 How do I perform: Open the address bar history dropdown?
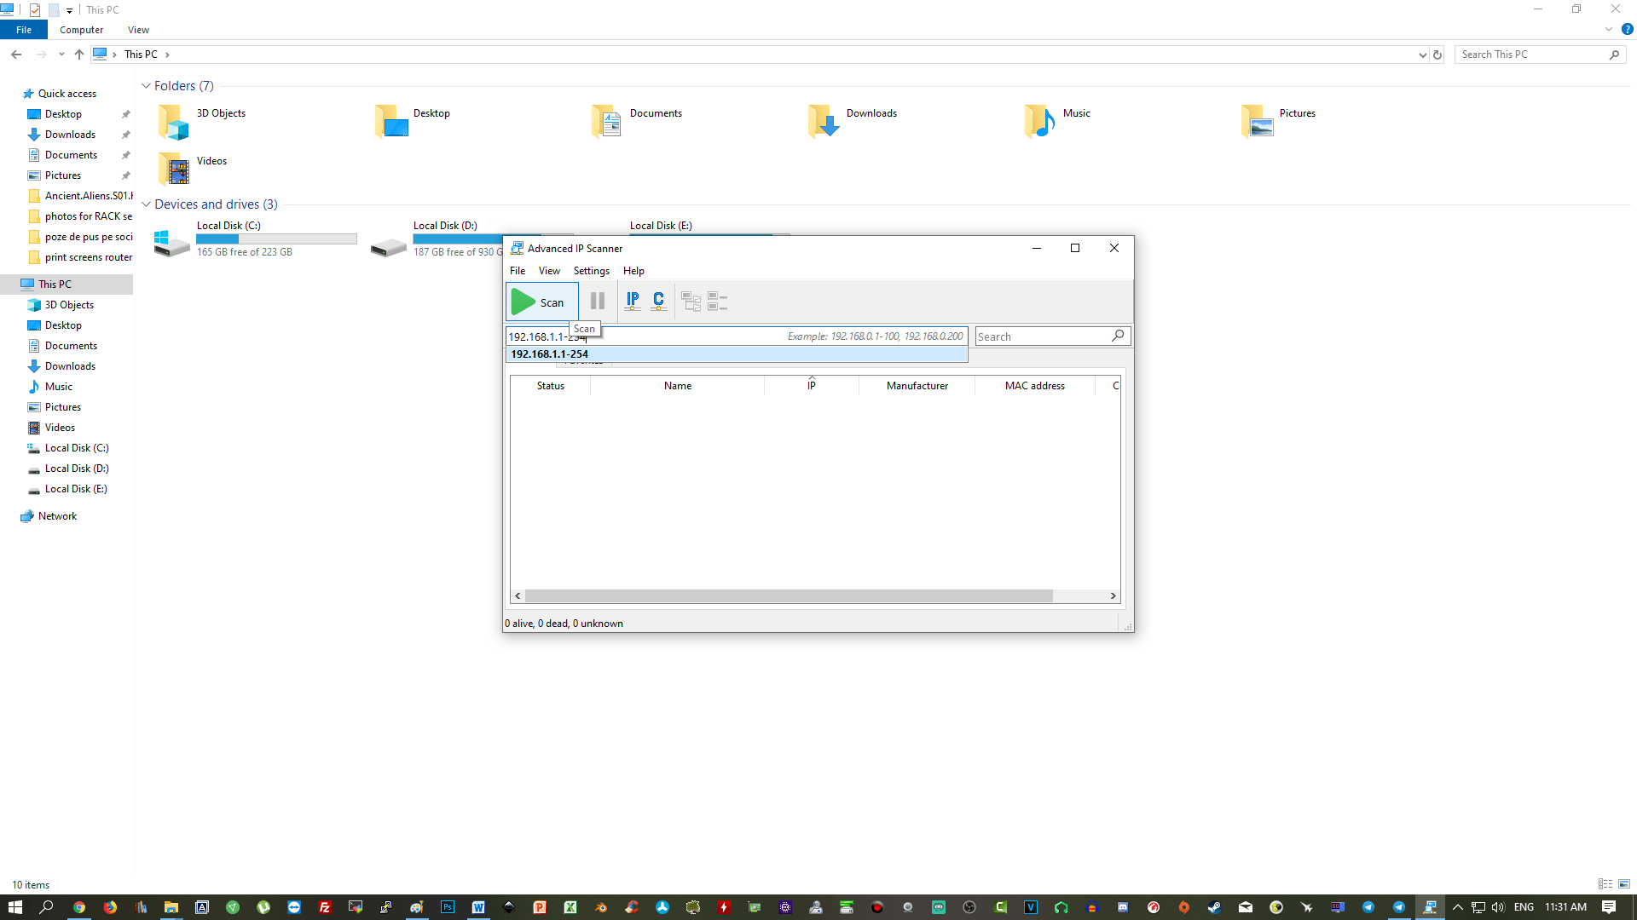point(1422,55)
